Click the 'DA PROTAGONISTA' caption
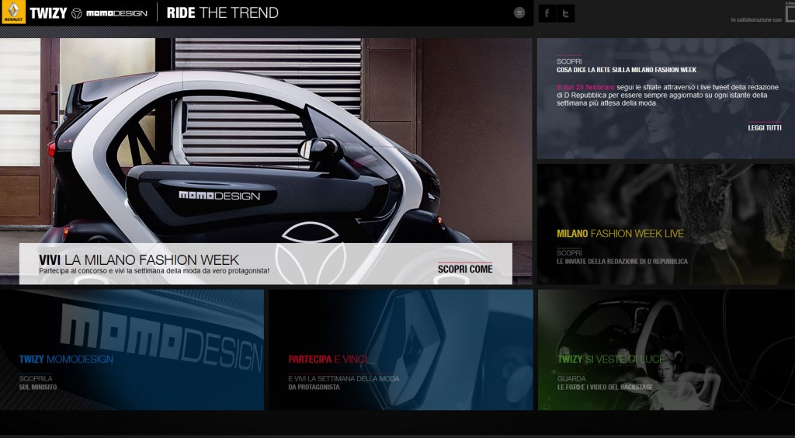The height and width of the screenshot is (438, 795). point(314,388)
